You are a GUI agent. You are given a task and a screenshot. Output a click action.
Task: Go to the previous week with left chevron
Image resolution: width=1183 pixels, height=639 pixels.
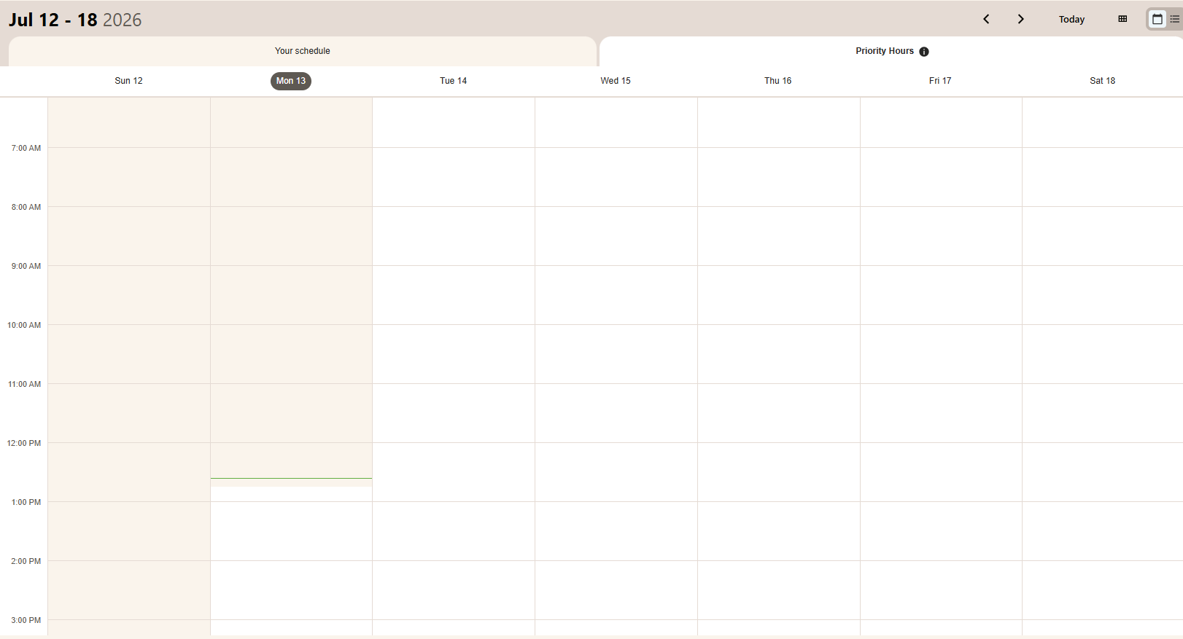click(986, 20)
